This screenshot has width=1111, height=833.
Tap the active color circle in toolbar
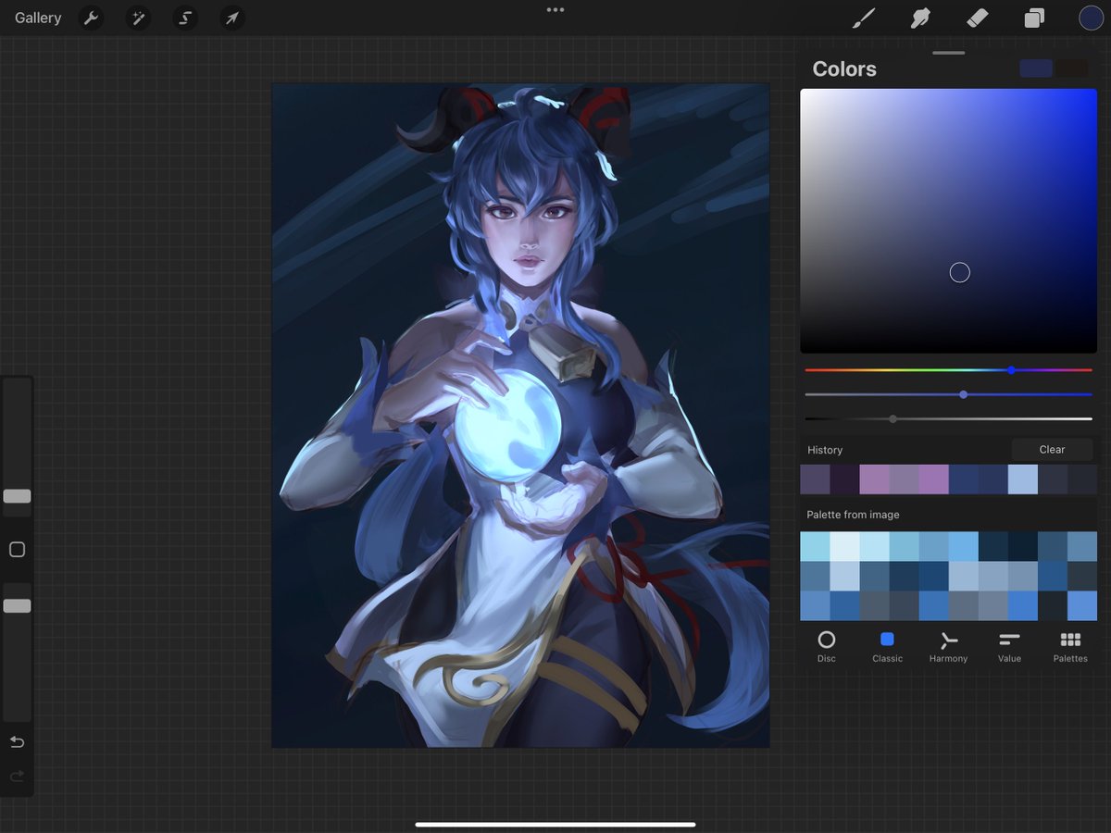[x=1091, y=18]
